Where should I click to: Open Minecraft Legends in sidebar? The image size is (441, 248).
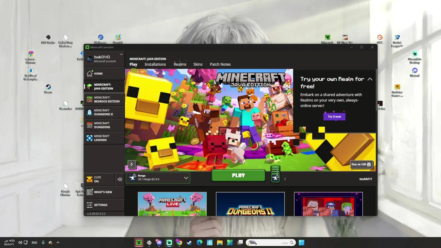coord(104,138)
